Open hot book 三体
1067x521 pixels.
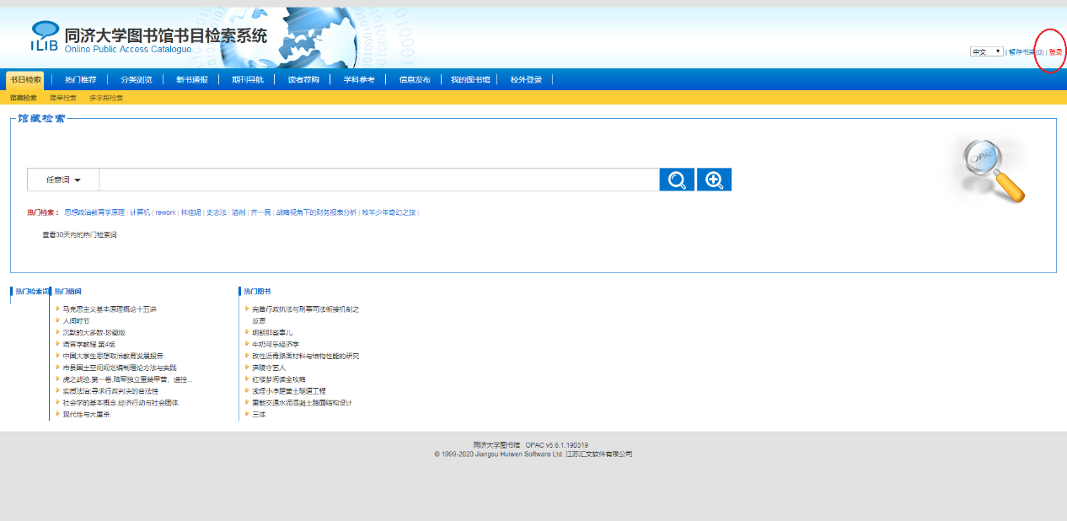click(x=259, y=415)
